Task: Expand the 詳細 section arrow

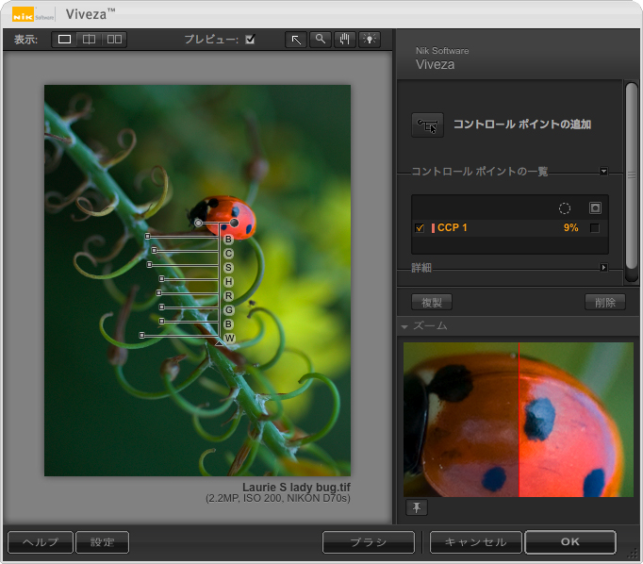Action: point(603,268)
